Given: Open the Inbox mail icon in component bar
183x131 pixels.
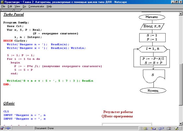Looking at the screenshot, I should [153, 128].
